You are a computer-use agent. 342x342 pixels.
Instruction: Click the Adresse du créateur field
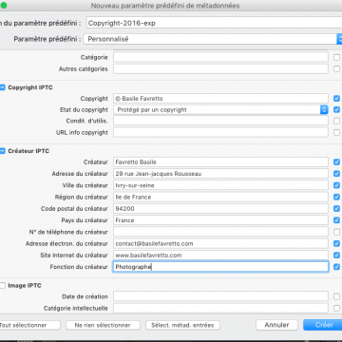pos(220,174)
